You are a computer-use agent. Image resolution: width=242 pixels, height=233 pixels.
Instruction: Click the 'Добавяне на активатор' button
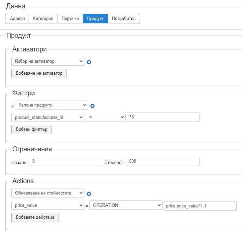(x=39, y=73)
